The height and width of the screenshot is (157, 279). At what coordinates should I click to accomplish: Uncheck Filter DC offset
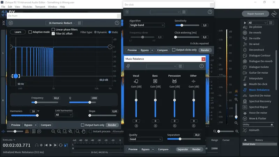[53, 34]
